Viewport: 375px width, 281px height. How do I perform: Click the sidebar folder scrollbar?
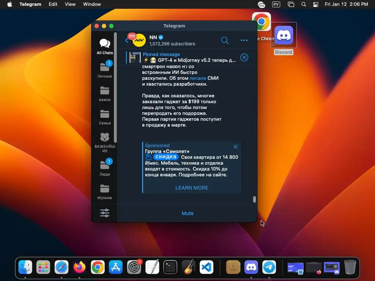pyautogui.click(x=115, y=87)
